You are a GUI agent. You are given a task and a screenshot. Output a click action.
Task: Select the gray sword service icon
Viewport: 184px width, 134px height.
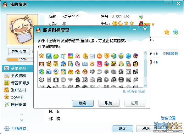(x=136, y=80)
